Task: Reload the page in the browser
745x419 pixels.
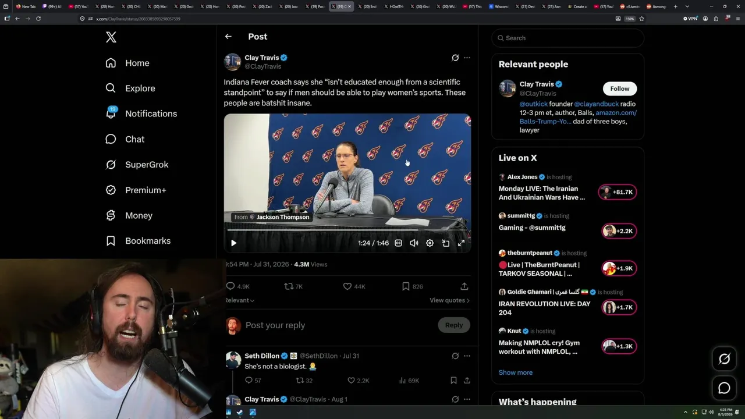Action: [38, 19]
